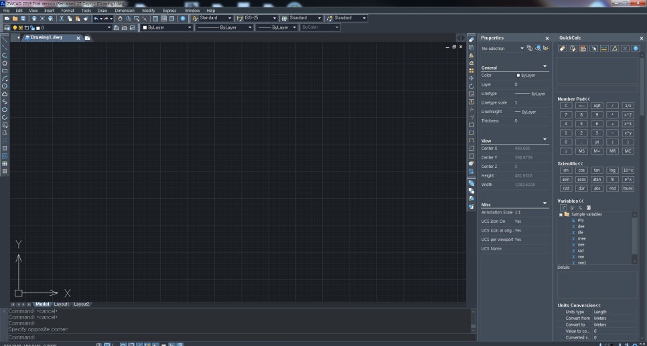Select the Spline draw tool

(x=5, y=102)
